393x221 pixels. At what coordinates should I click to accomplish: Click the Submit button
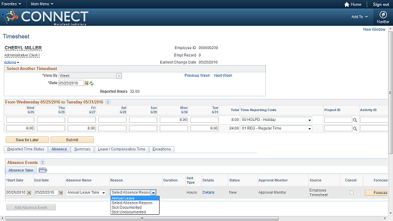(72, 139)
